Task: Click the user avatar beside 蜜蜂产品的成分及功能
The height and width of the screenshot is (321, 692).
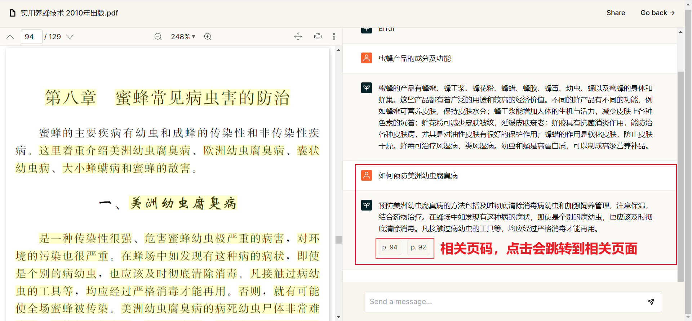Action: [367, 58]
